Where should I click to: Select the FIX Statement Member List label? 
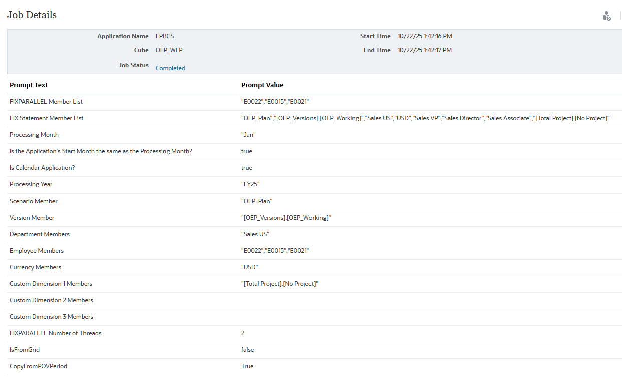47,118
